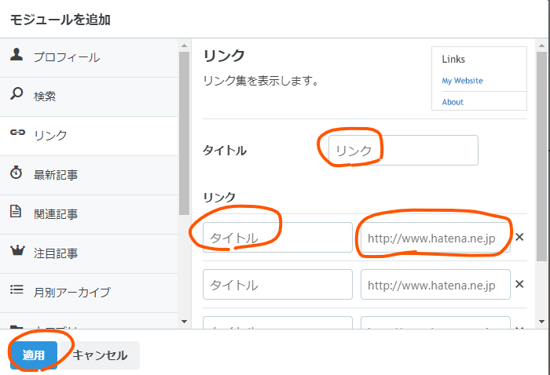Click the リンク集を表示します description text
550x375 pixels.
tap(261, 81)
